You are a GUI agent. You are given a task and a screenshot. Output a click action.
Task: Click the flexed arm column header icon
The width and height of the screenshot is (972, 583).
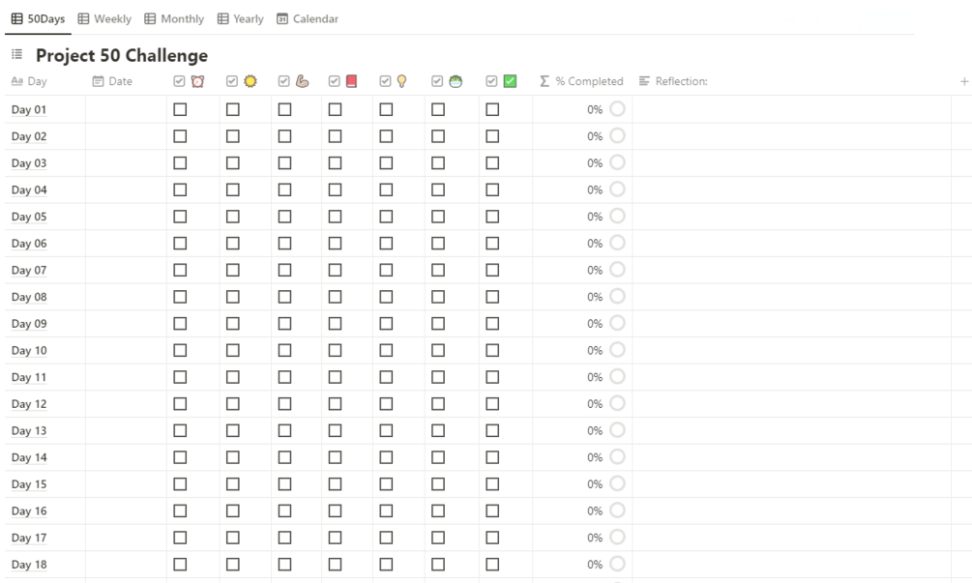(302, 81)
